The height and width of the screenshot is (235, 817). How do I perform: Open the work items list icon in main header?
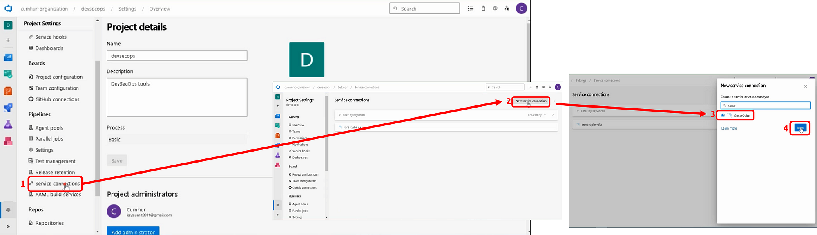[471, 8]
